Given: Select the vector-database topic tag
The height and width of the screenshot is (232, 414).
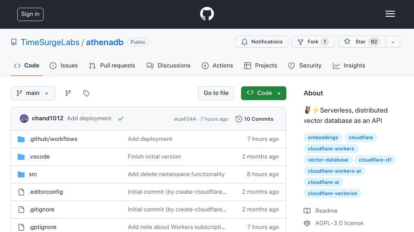Looking at the screenshot, I should click(328, 160).
